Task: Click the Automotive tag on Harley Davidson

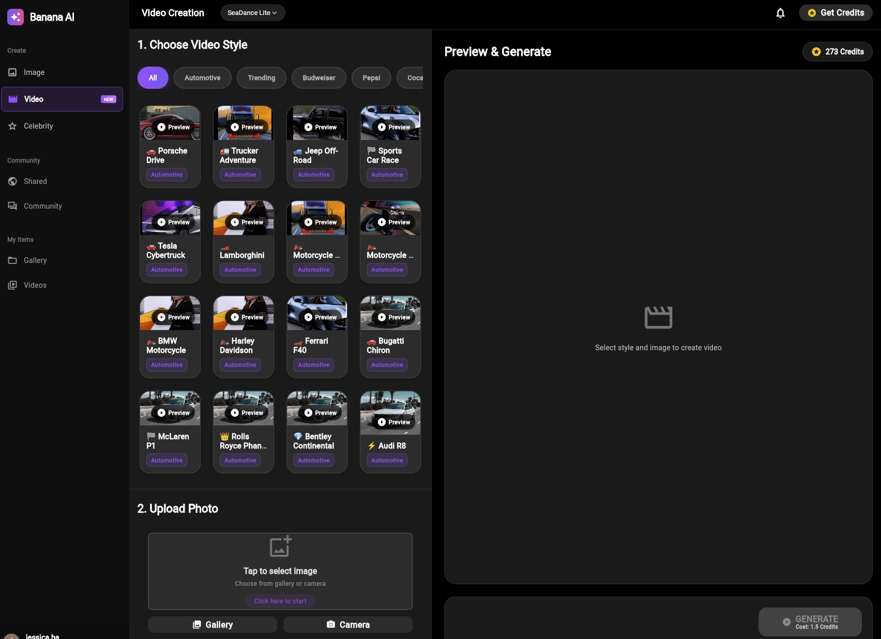Action: click(240, 365)
